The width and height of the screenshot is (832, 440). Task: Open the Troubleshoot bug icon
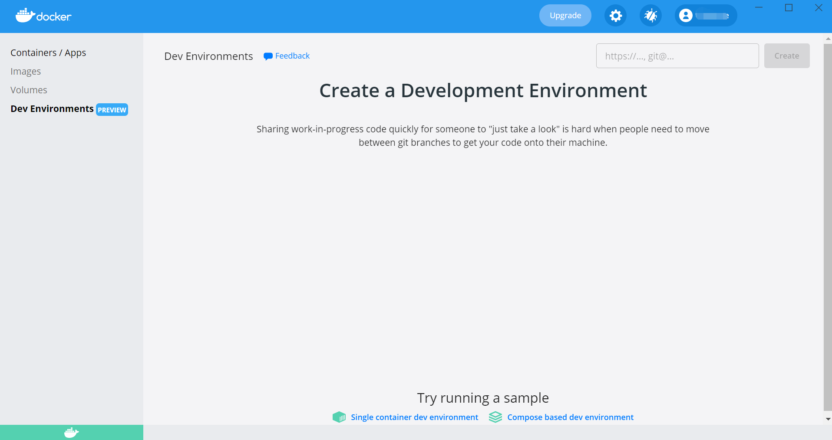(x=650, y=16)
